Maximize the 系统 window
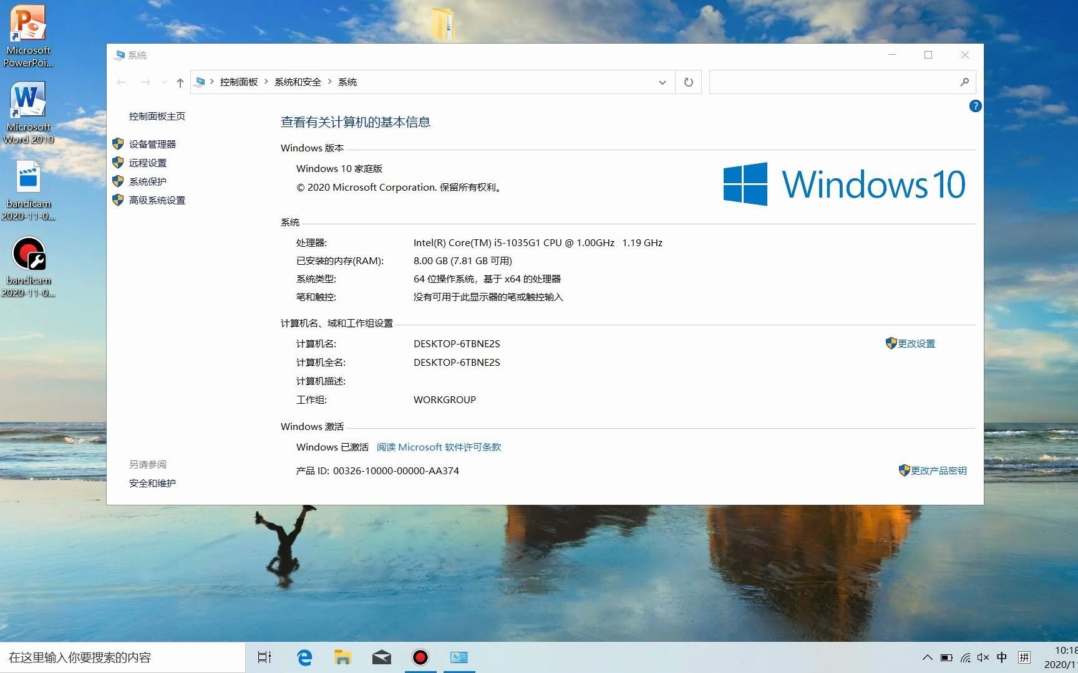Image resolution: width=1078 pixels, height=673 pixels. coord(928,55)
